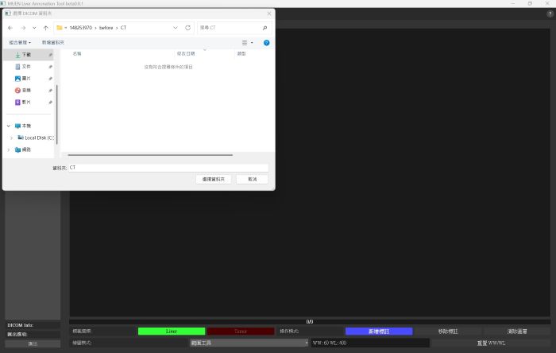Click the Reset WW/WL (重置 WW/WL) button

491,343
